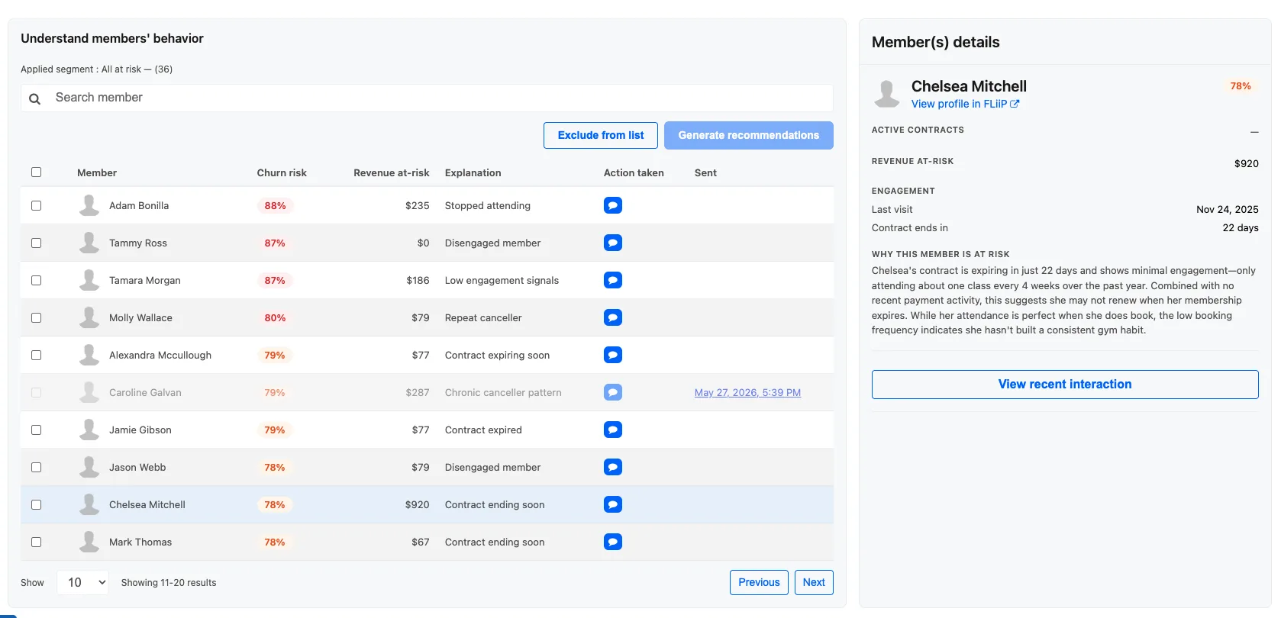Image resolution: width=1281 pixels, height=618 pixels.
Task: Check the Chelsea Mitchell row checkbox
Action: point(36,504)
